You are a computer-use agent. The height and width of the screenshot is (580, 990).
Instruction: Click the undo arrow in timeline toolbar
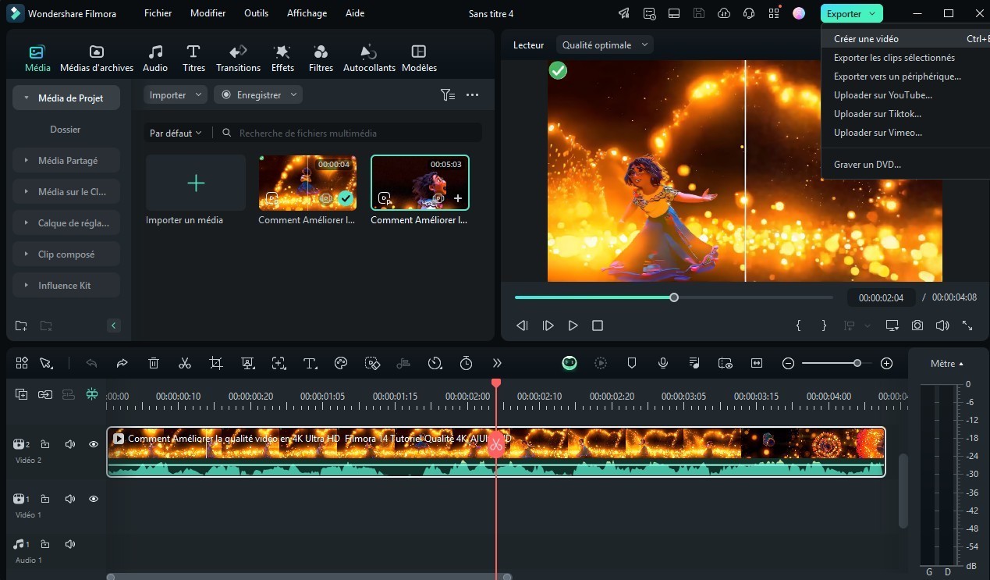91,363
